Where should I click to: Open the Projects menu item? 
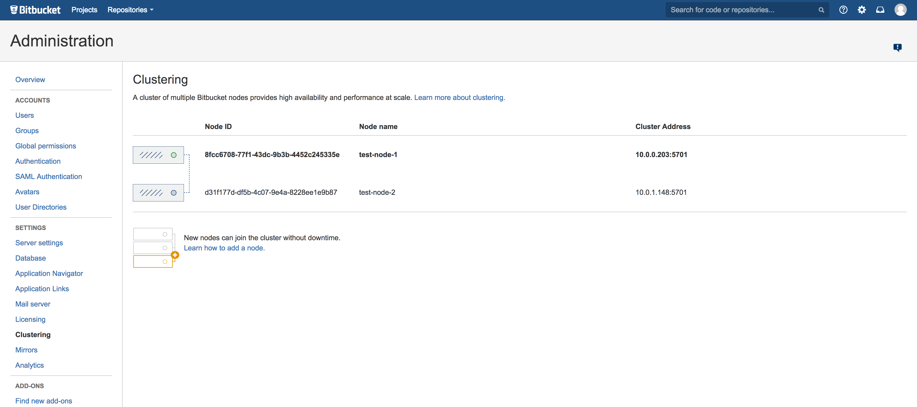[84, 10]
